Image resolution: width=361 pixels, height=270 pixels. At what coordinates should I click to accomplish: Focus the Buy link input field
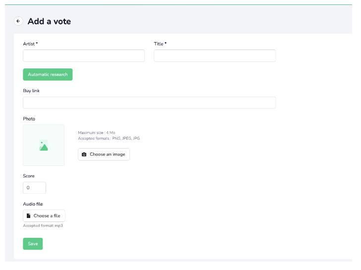point(149,103)
